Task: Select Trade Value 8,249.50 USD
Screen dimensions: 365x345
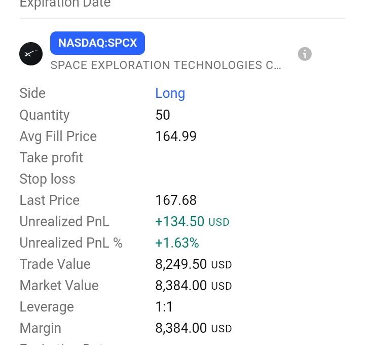Action: (194, 264)
